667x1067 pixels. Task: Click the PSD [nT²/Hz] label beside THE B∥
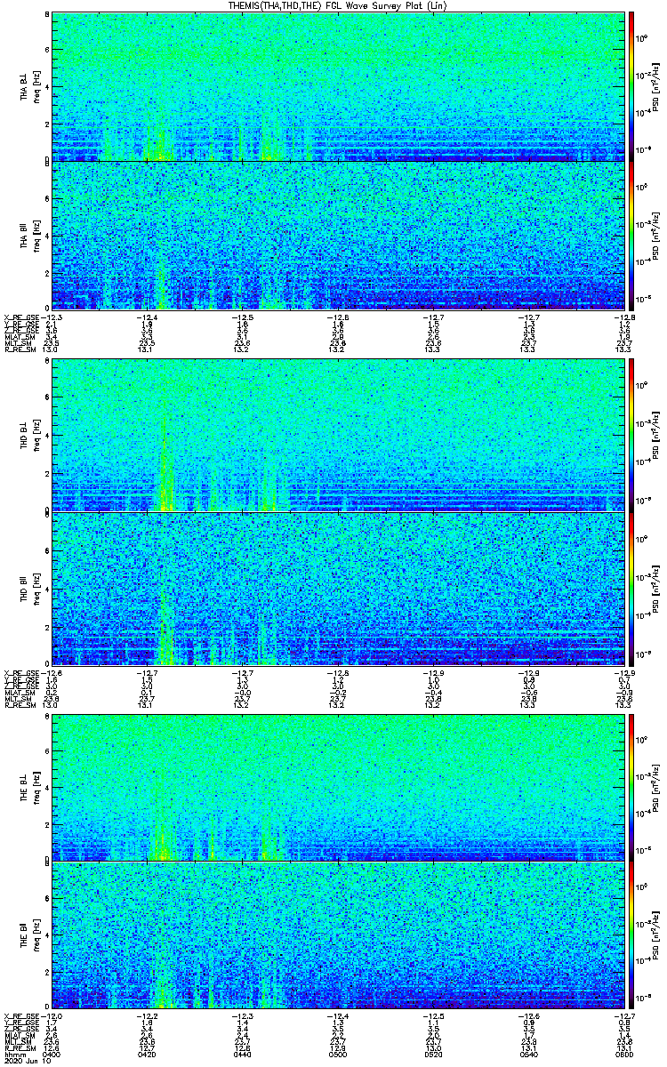655,935
